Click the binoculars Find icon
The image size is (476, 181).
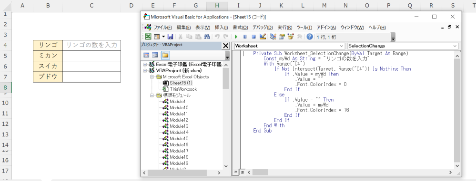click(x=207, y=37)
